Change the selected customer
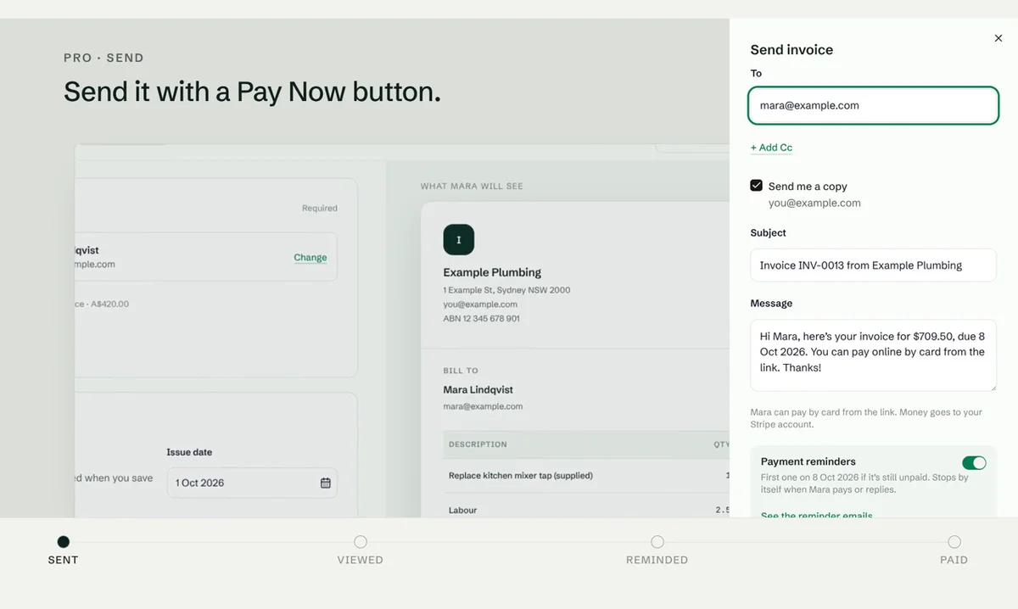This screenshot has height=609, width=1018. click(x=310, y=257)
